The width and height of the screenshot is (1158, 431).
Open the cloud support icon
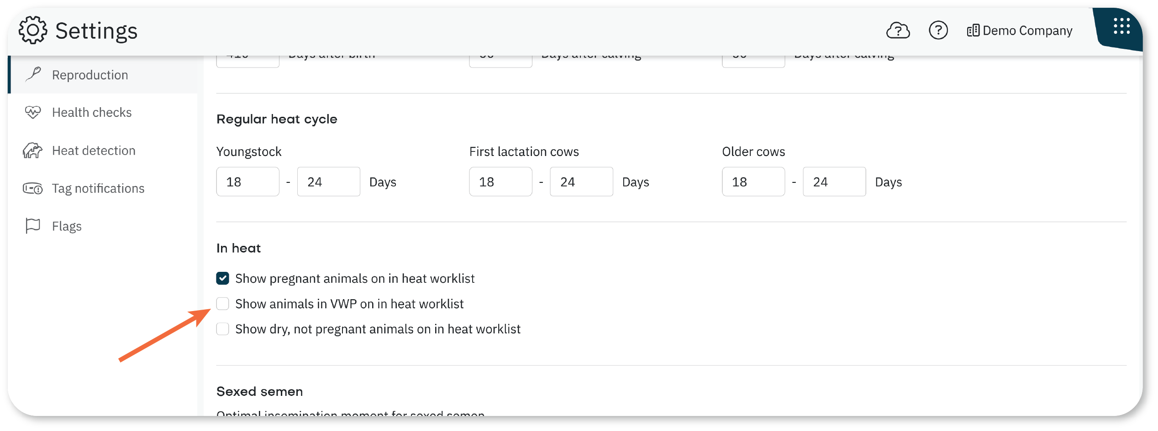(897, 31)
